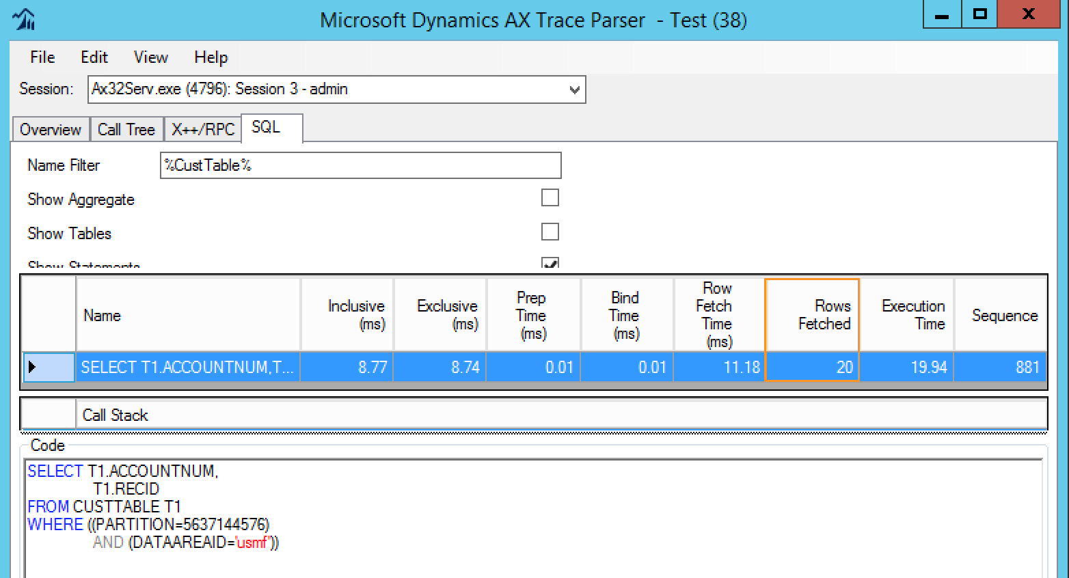The height and width of the screenshot is (578, 1069).
Task: Click inside the Code text area
Action: [534, 519]
